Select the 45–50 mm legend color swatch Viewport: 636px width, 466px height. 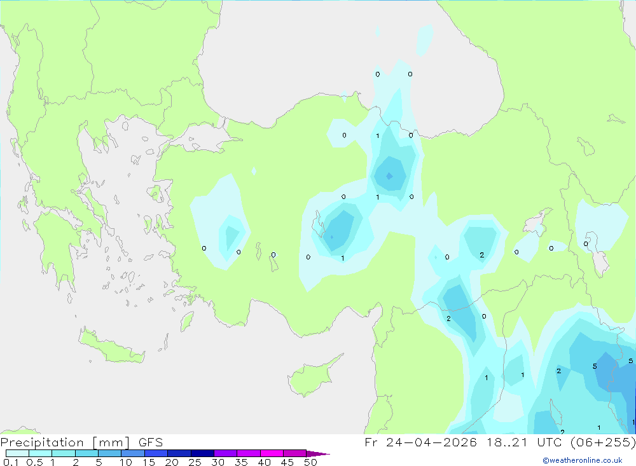(294, 453)
